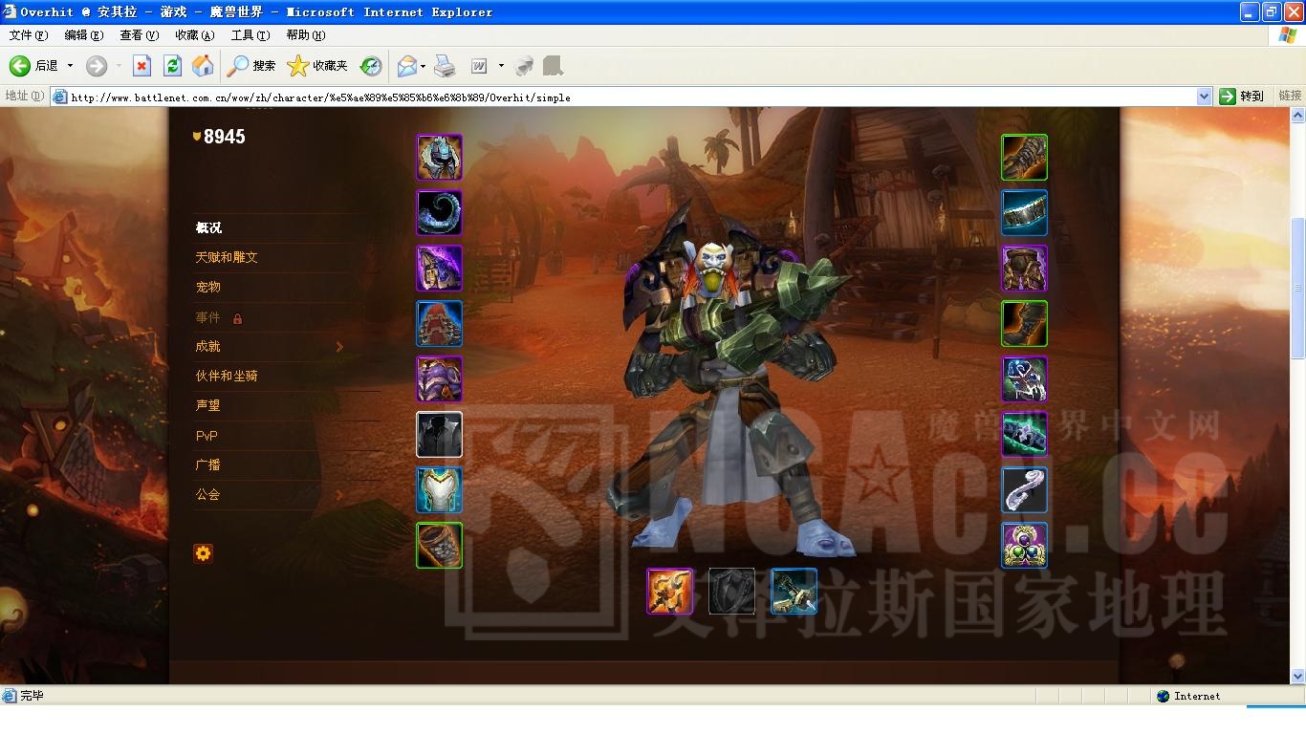This screenshot has height=734, width=1306.
Task: Select the jeweled gold trinket icon
Action: click(1024, 545)
